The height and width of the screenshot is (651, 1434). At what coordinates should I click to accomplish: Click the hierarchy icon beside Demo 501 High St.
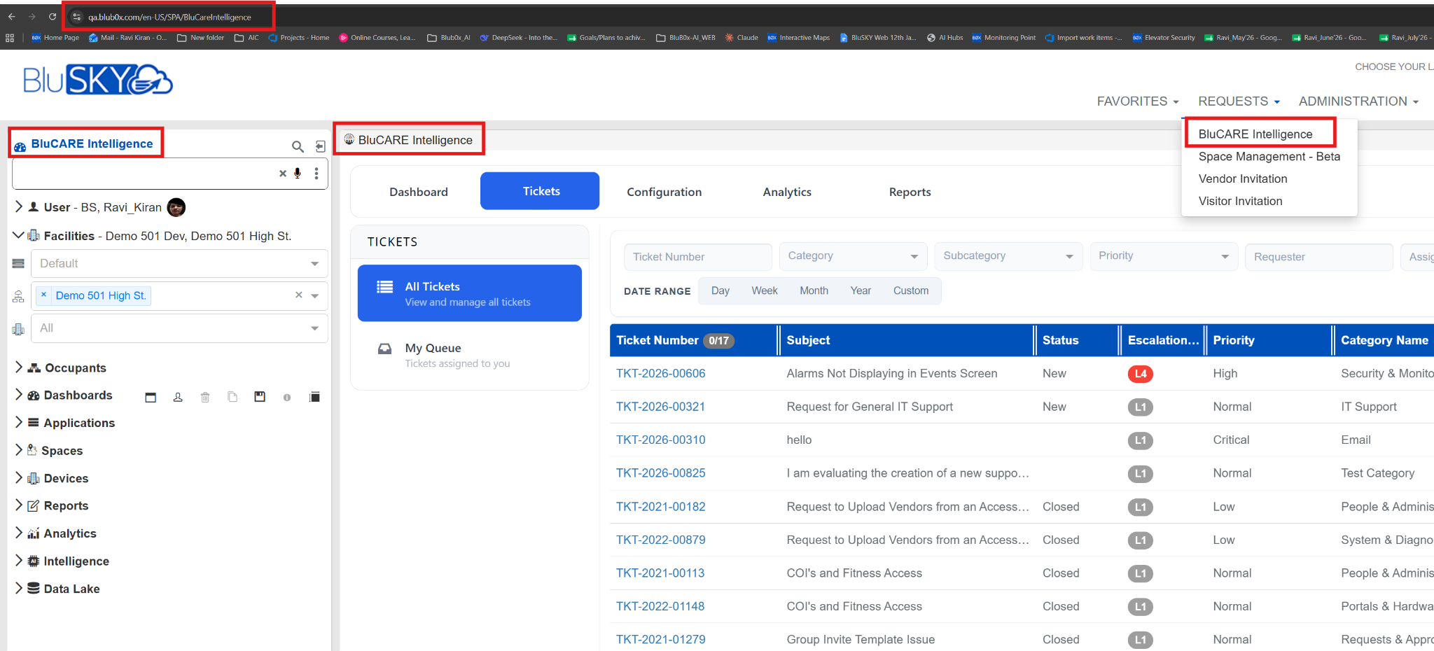(x=18, y=297)
